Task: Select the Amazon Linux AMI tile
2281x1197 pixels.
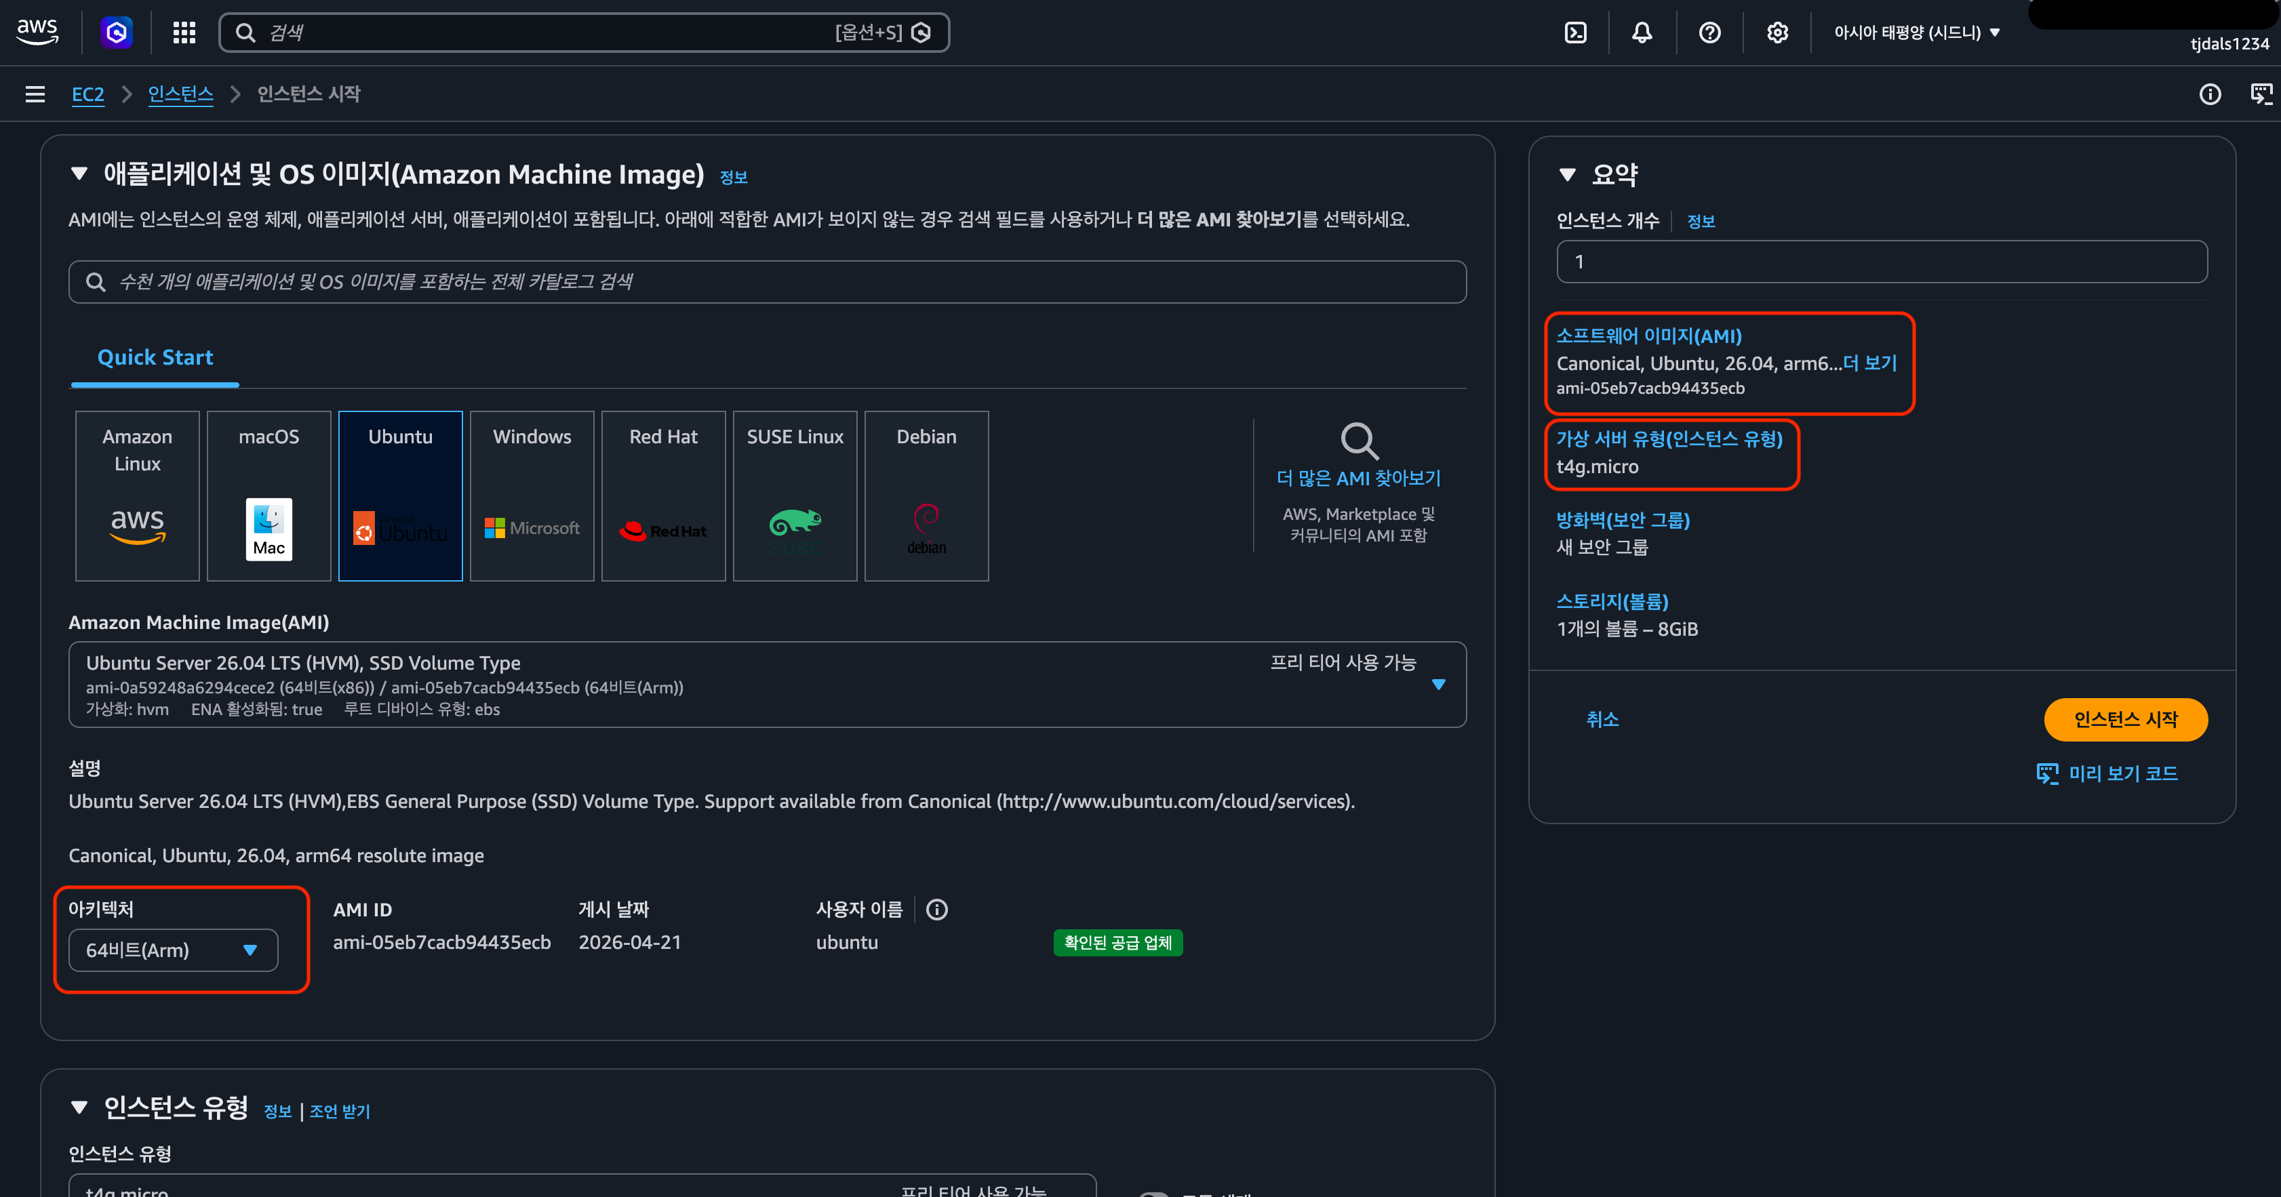Action: [x=137, y=495]
